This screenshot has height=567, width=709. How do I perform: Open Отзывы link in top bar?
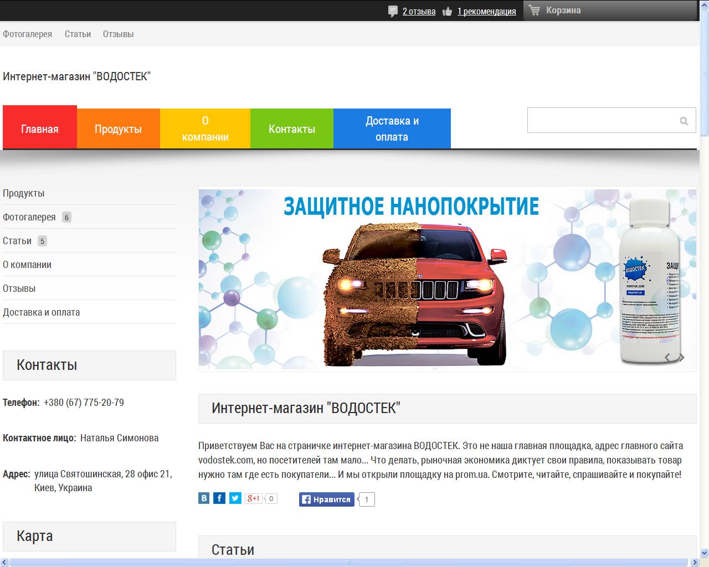click(118, 34)
